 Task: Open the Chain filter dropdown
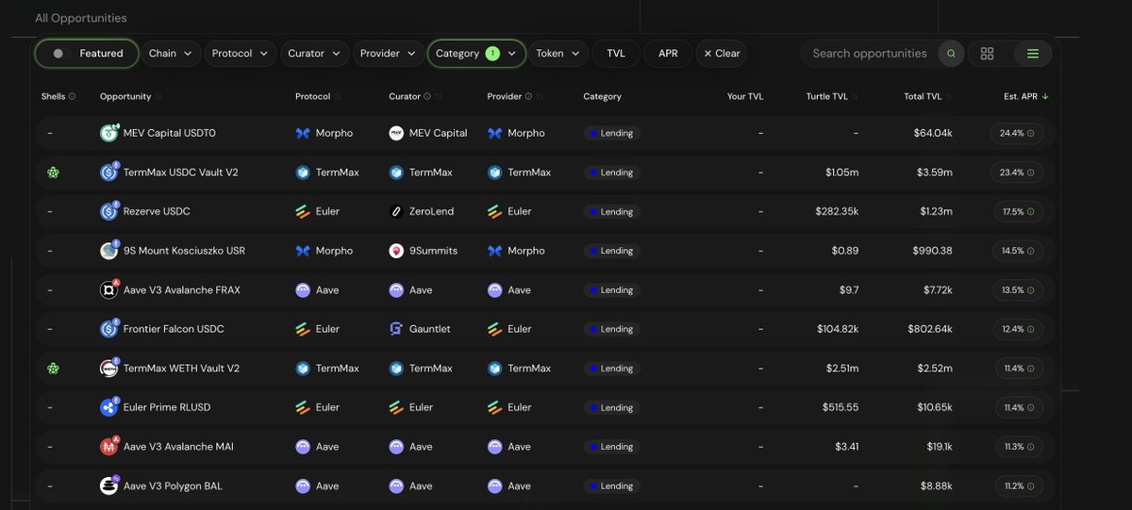click(x=171, y=54)
